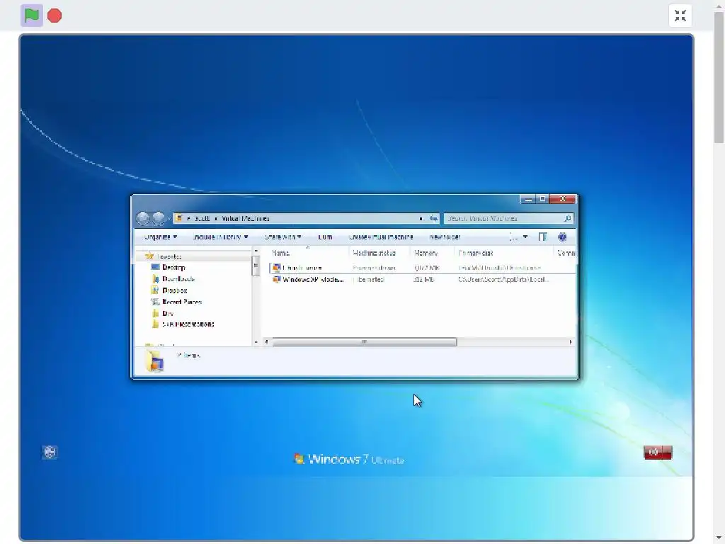Click the navigation pane scroll down arrow

click(256, 342)
